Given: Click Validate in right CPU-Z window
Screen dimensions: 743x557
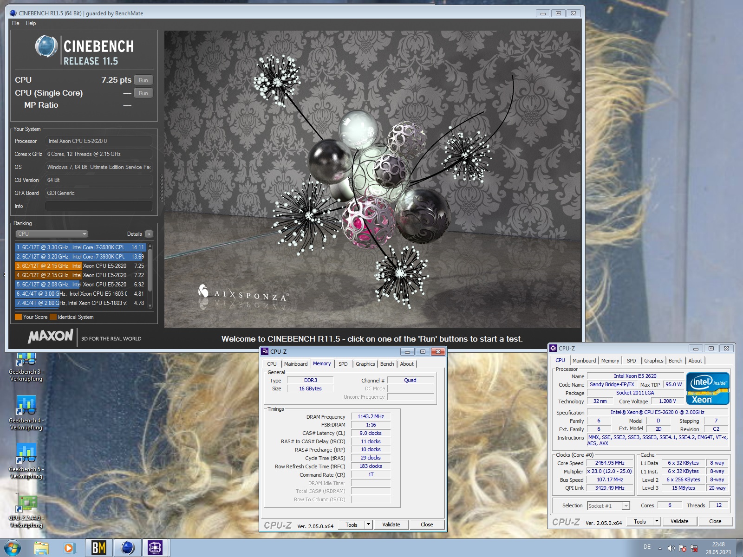Looking at the screenshot, I should point(679,521).
